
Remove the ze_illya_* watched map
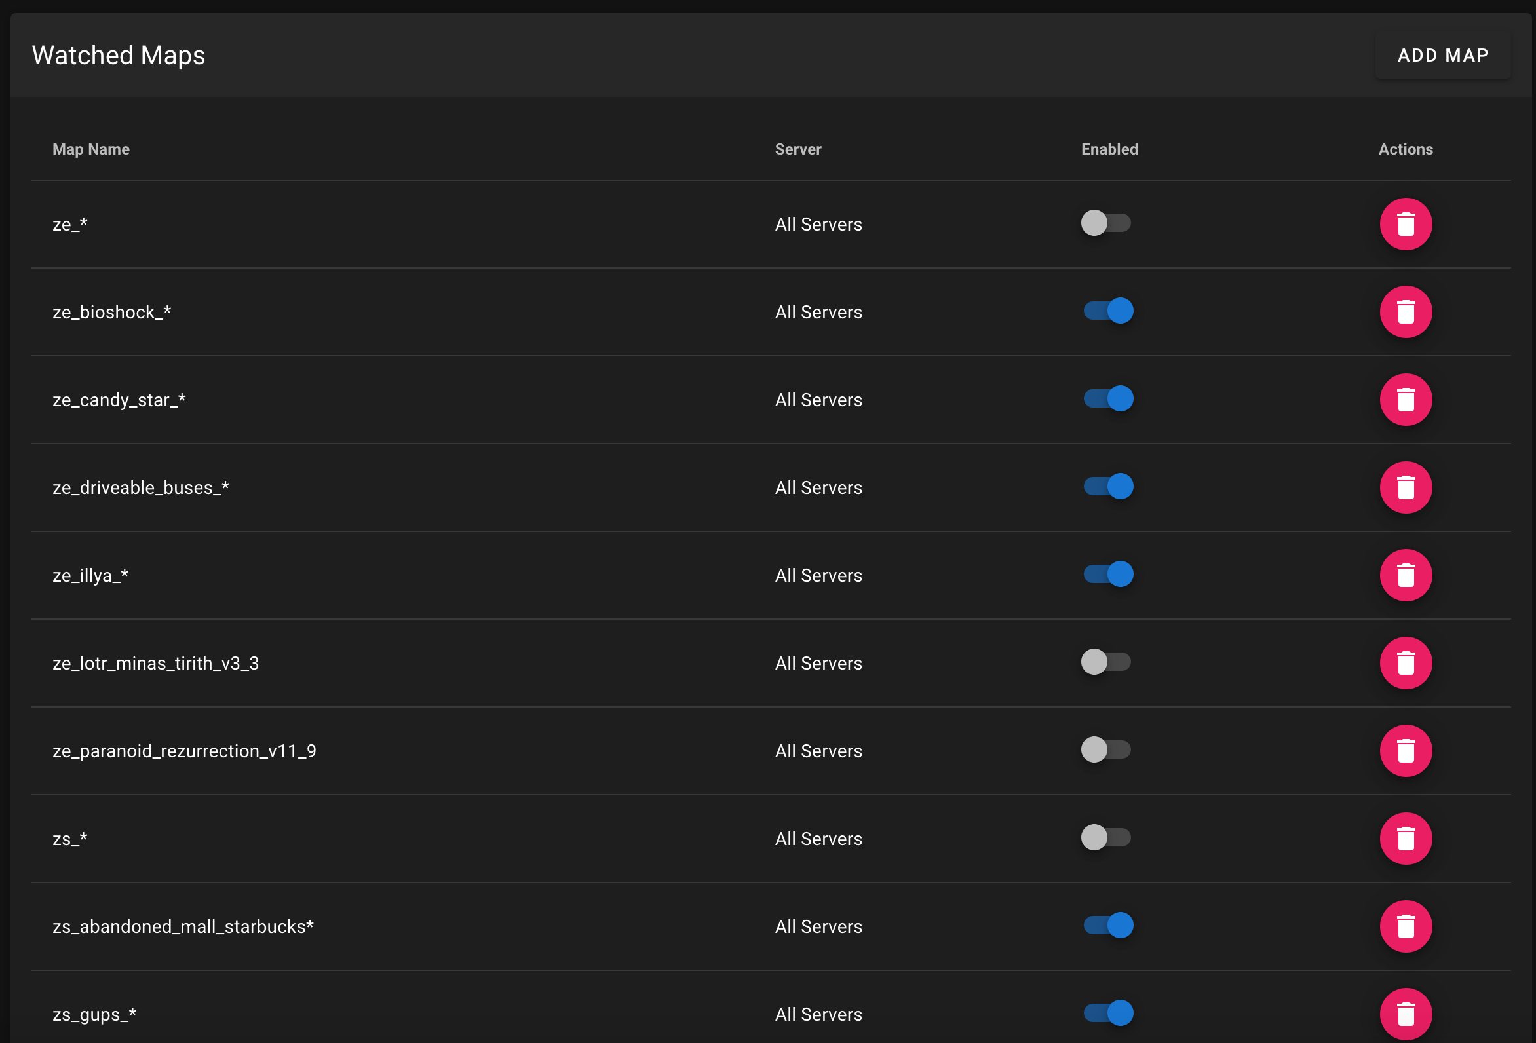click(1405, 575)
